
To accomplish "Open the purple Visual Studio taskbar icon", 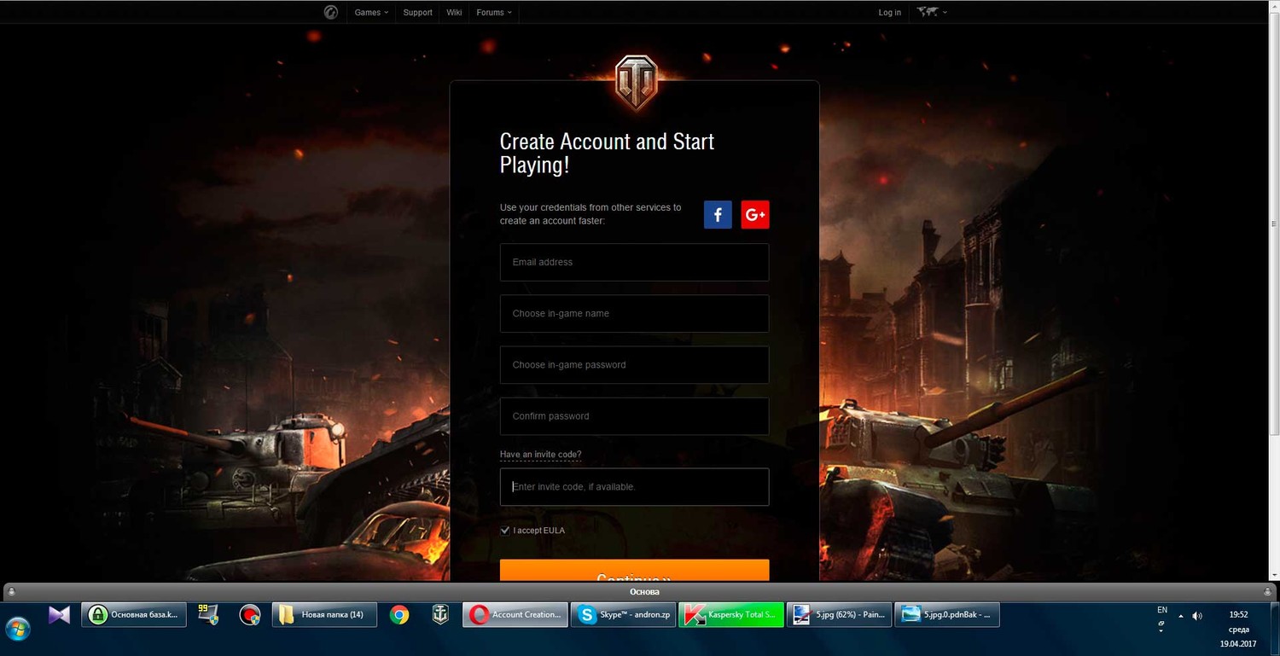I will [x=59, y=615].
